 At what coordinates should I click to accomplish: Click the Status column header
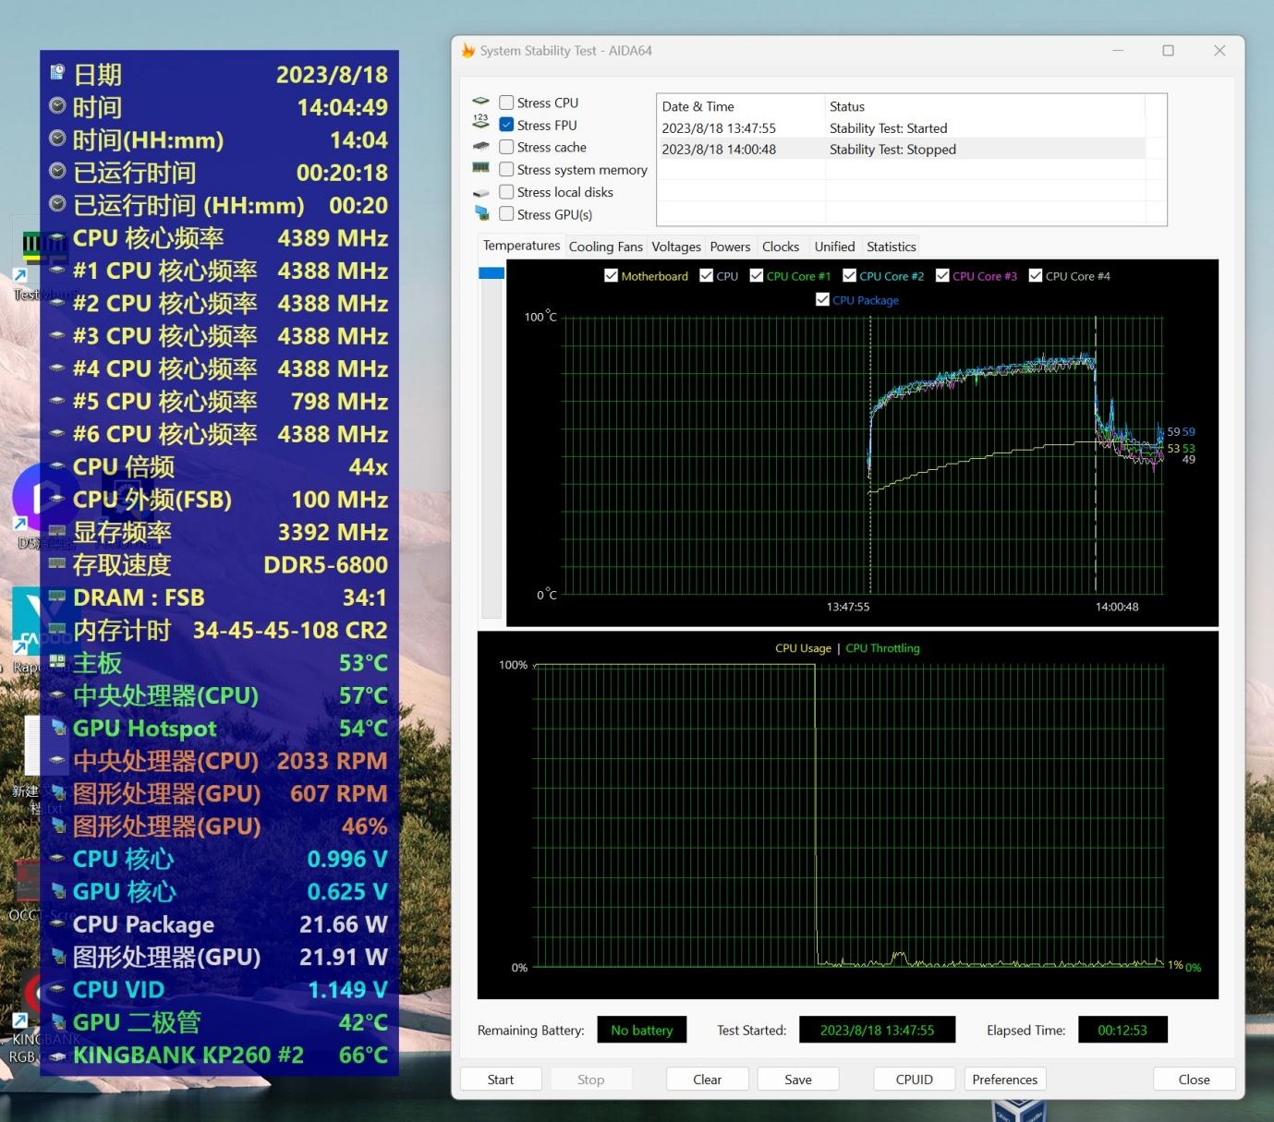click(x=985, y=106)
